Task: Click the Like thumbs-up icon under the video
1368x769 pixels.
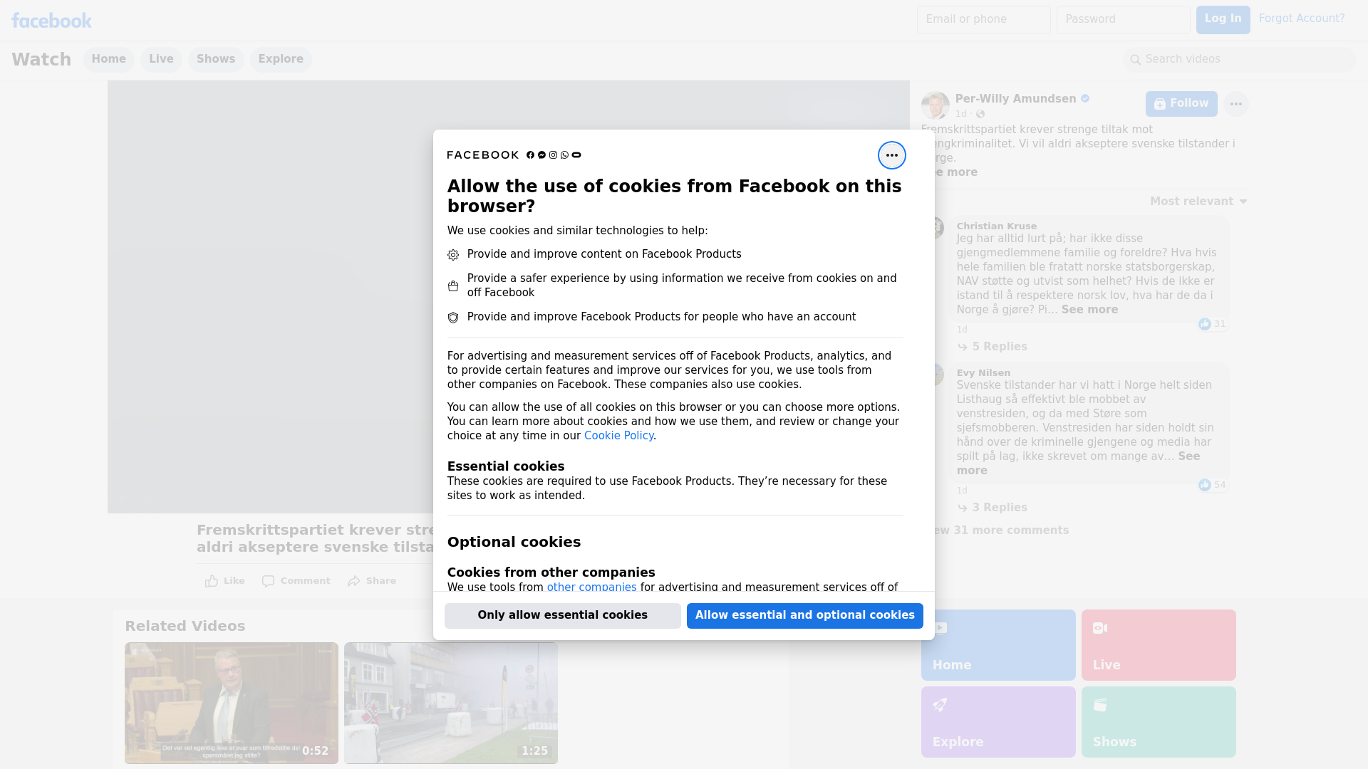Action: click(212, 581)
